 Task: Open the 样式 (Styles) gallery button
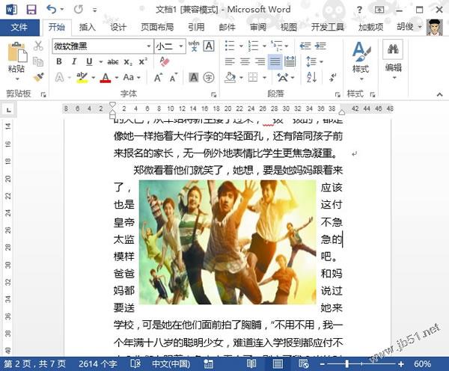pos(361,61)
